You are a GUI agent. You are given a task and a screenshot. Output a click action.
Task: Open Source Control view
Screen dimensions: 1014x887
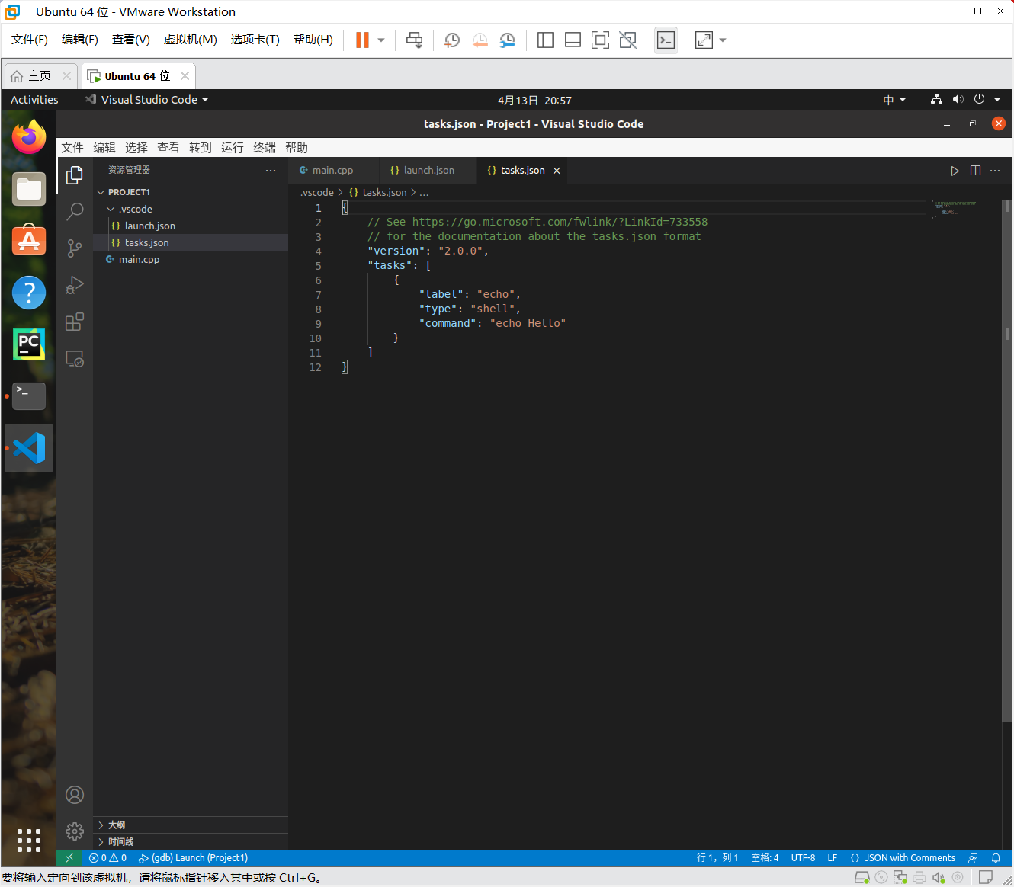[x=75, y=248]
